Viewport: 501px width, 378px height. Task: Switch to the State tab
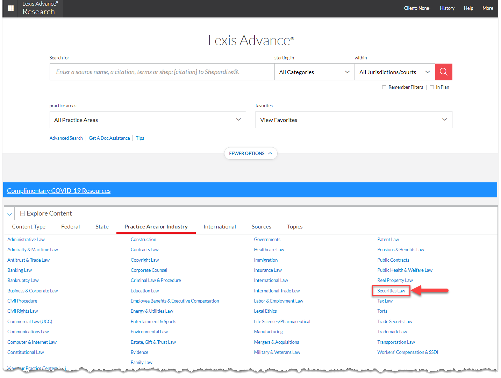pyautogui.click(x=102, y=227)
